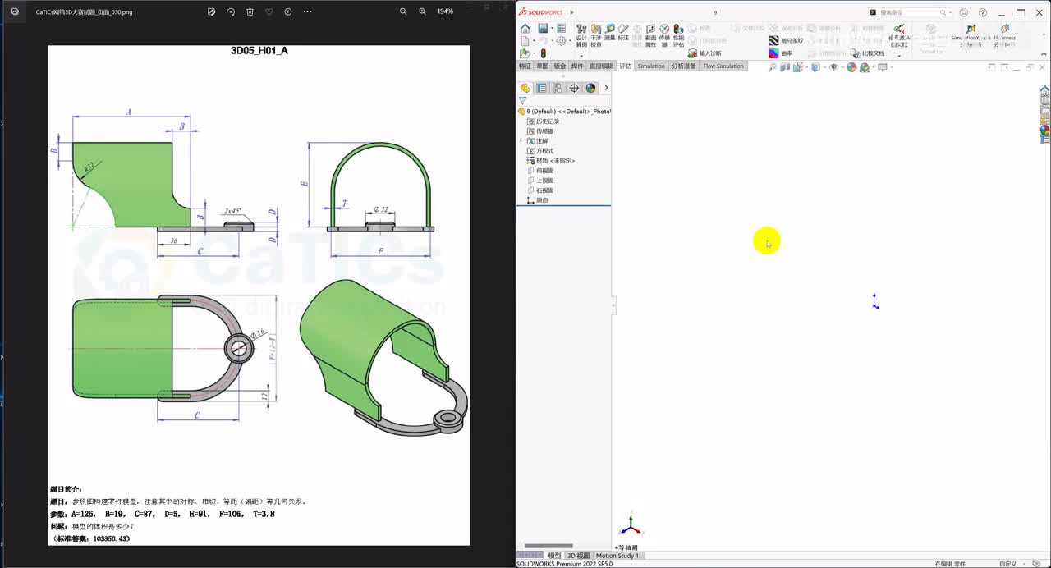Mark image as favorite with heart
1051x568 pixels.
(x=268, y=11)
